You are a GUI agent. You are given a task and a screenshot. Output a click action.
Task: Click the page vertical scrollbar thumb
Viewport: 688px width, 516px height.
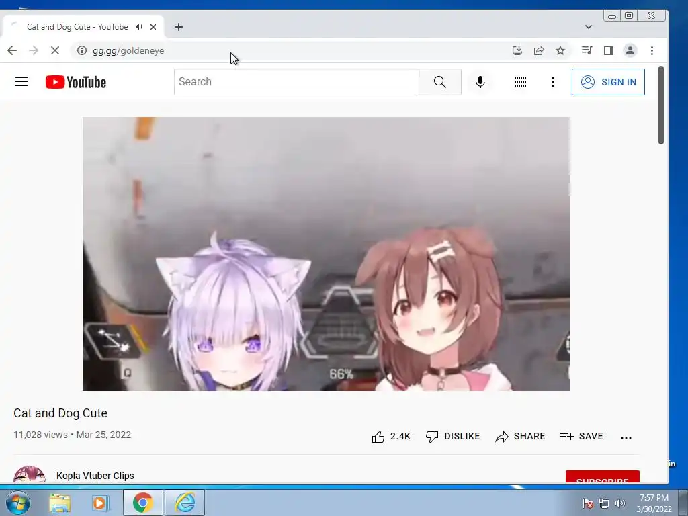(x=661, y=104)
